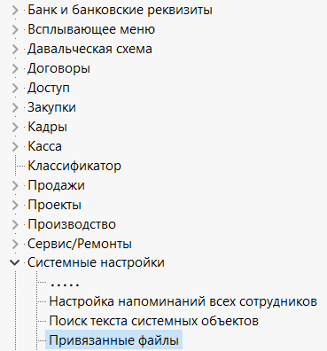
Task: Expand the Кадры branch arrow
Action: pos(15,127)
